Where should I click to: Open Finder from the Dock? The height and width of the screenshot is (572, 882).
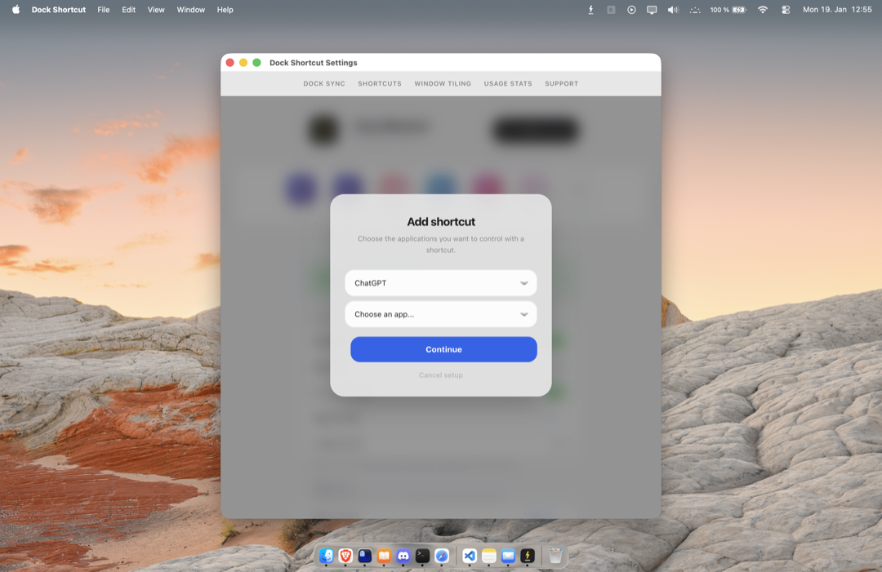[x=326, y=556]
